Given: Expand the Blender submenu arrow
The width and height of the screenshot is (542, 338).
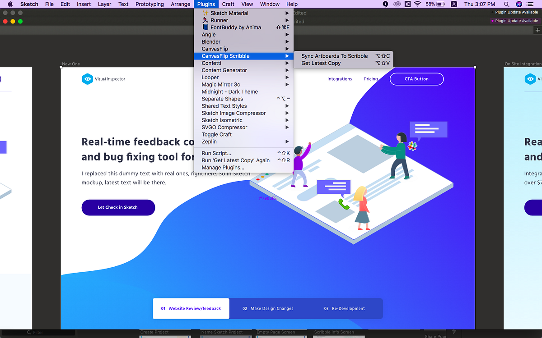Looking at the screenshot, I should 287,42.
